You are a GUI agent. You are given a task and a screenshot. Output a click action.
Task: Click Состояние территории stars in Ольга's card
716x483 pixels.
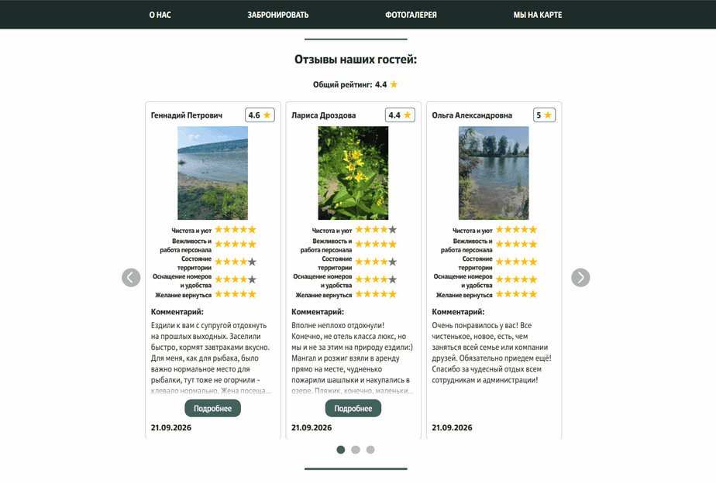[x=516, y=262]
